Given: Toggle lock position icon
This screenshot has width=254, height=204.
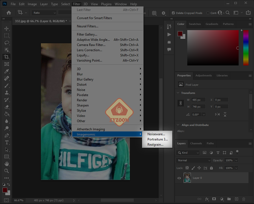Looking at the screenshot, I should pyautogui.click(x=199, y=168).
